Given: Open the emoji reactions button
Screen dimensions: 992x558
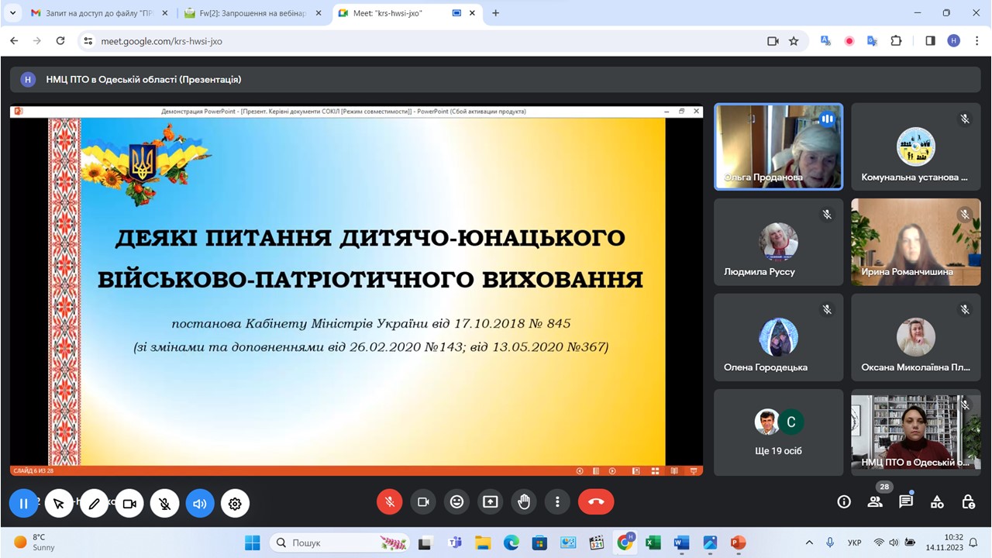Looking at the screenshot, I should click(456, 502).
